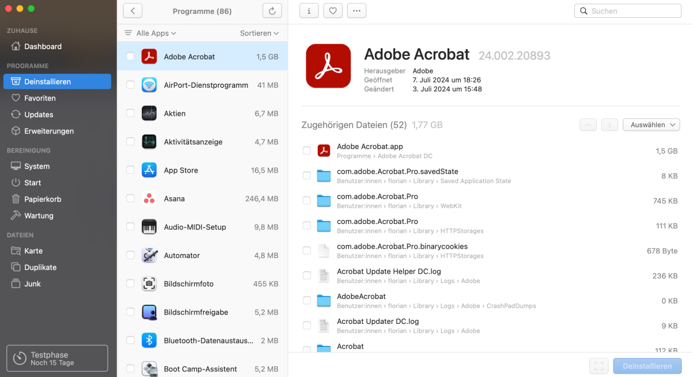Click the large Adobe Acrobat header icon
692x377 pixels.
(x=328, y=66)
